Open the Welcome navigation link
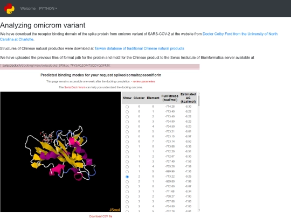The image size is (291, 218). (28, 9)
